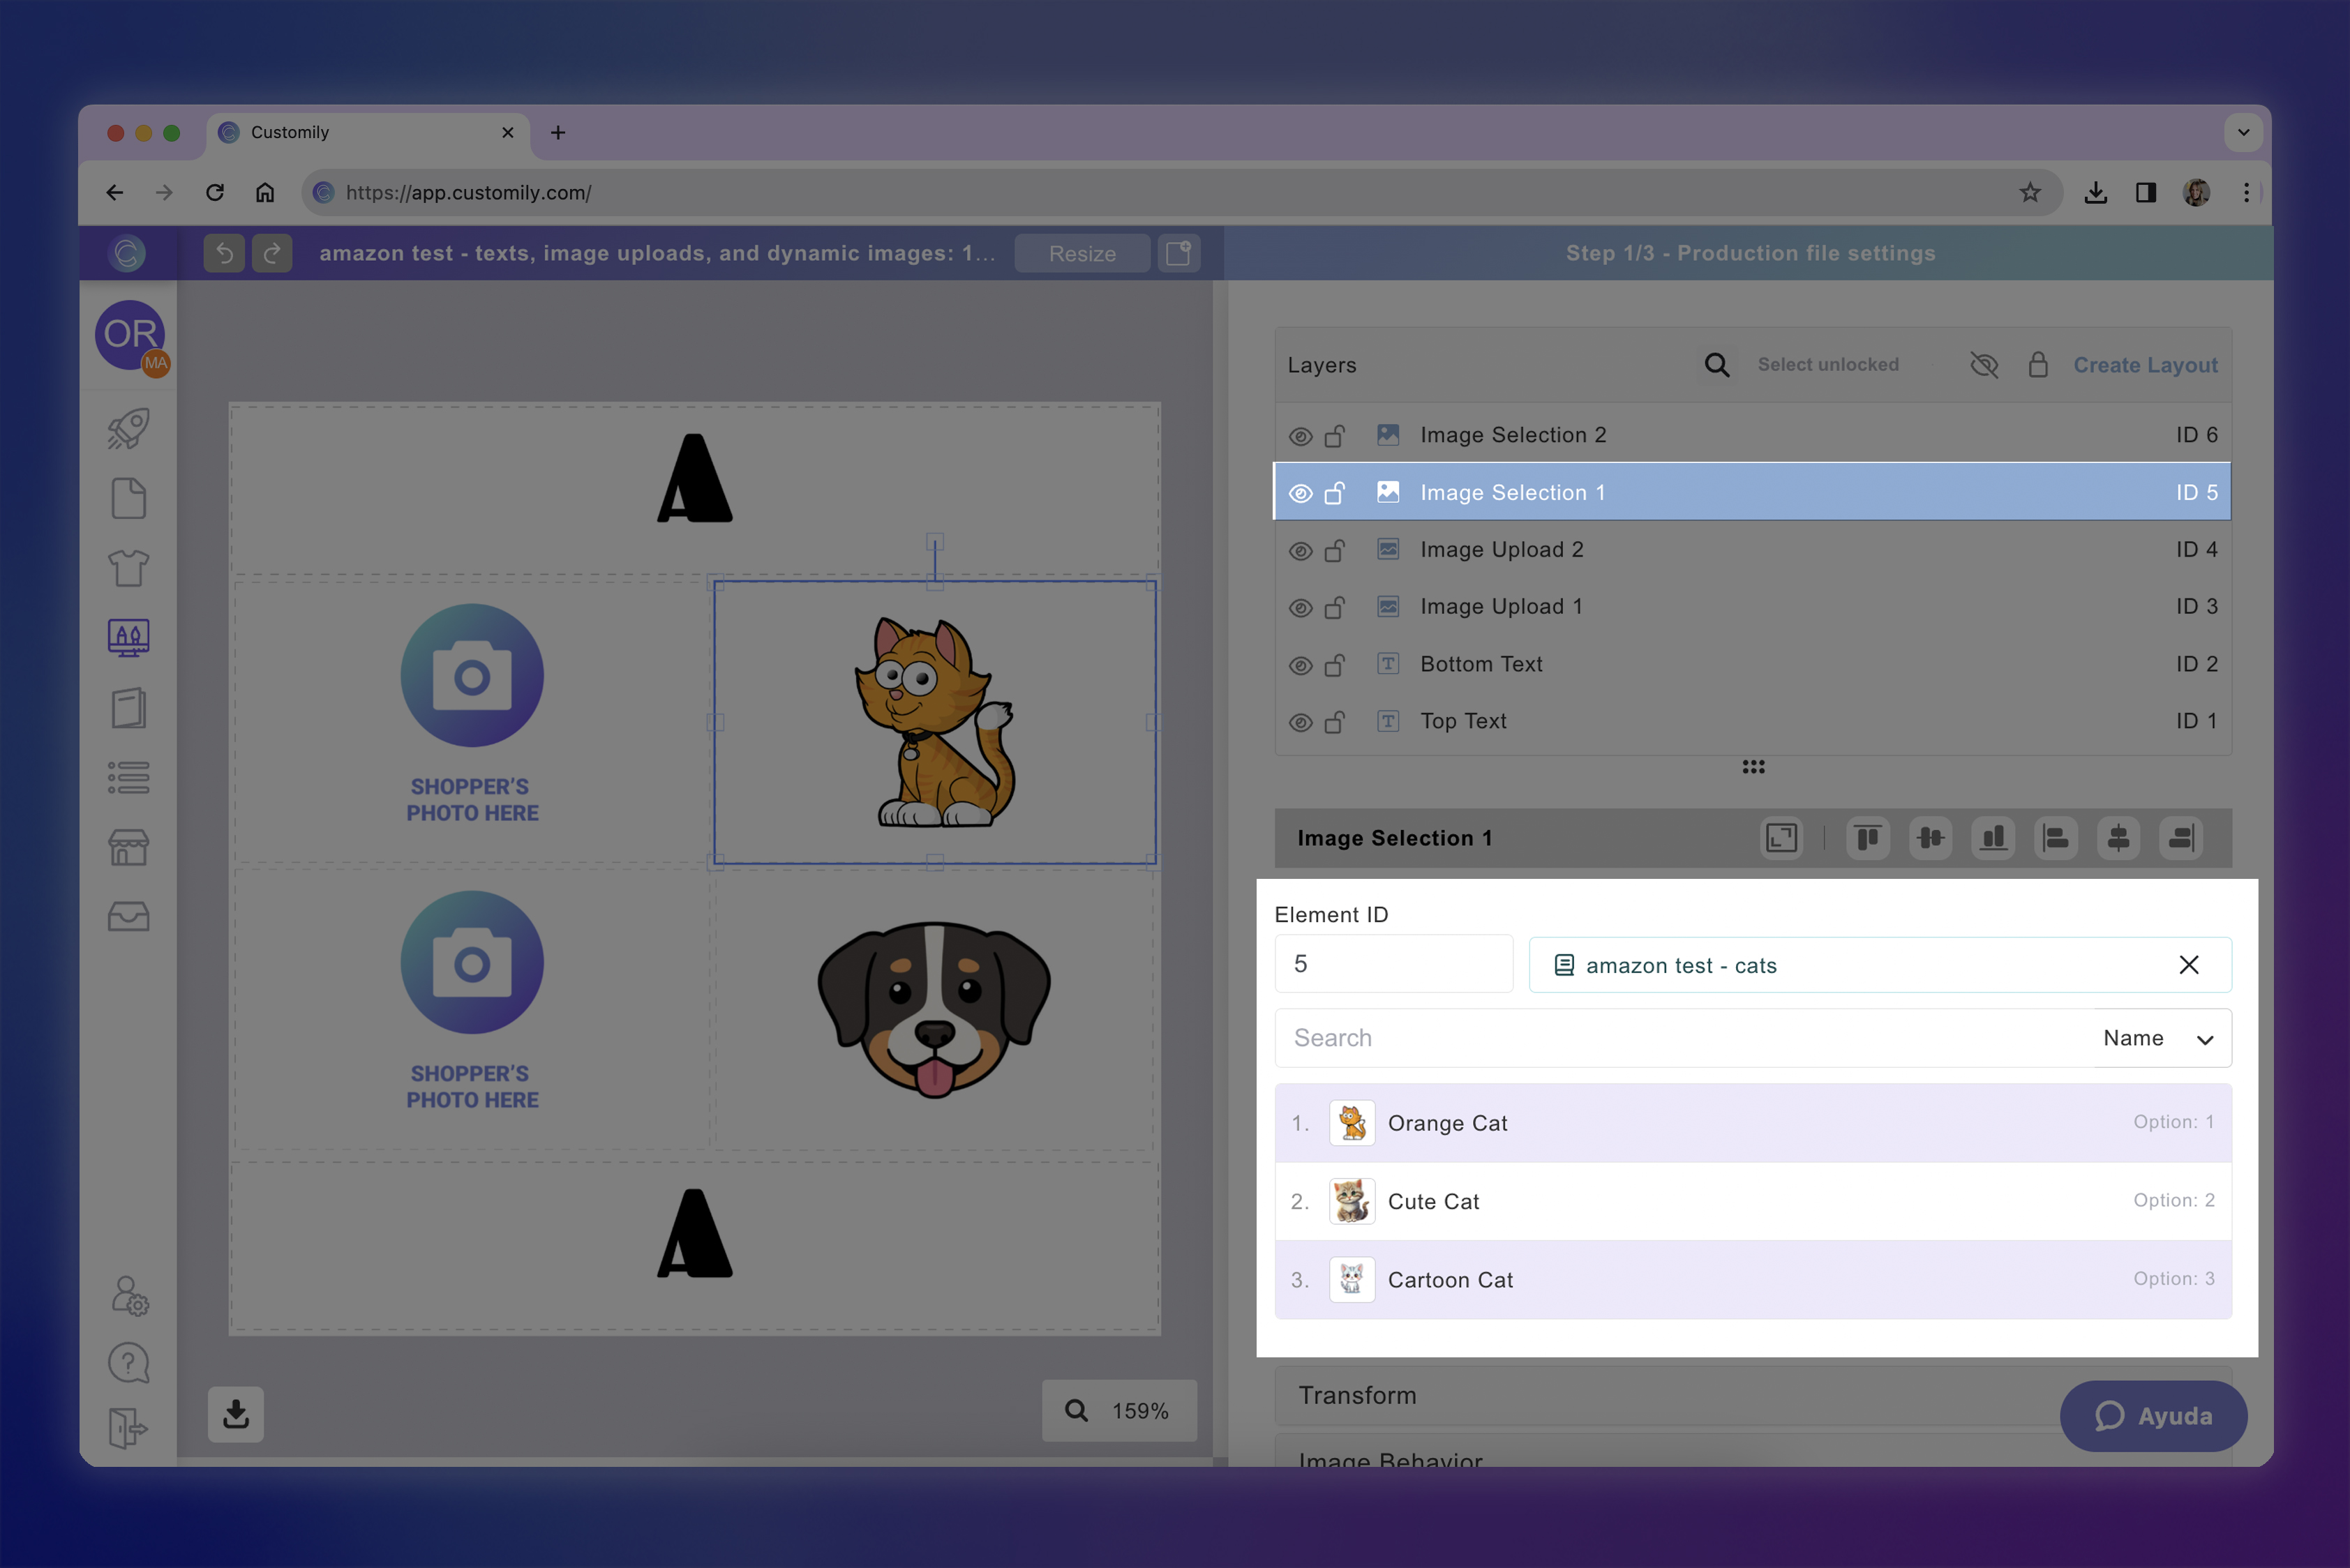Click the image Search field

1685,1038
